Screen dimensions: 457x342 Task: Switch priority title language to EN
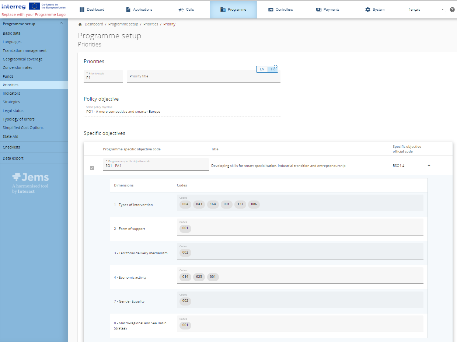pyautogui.click(x=262, y=69)
